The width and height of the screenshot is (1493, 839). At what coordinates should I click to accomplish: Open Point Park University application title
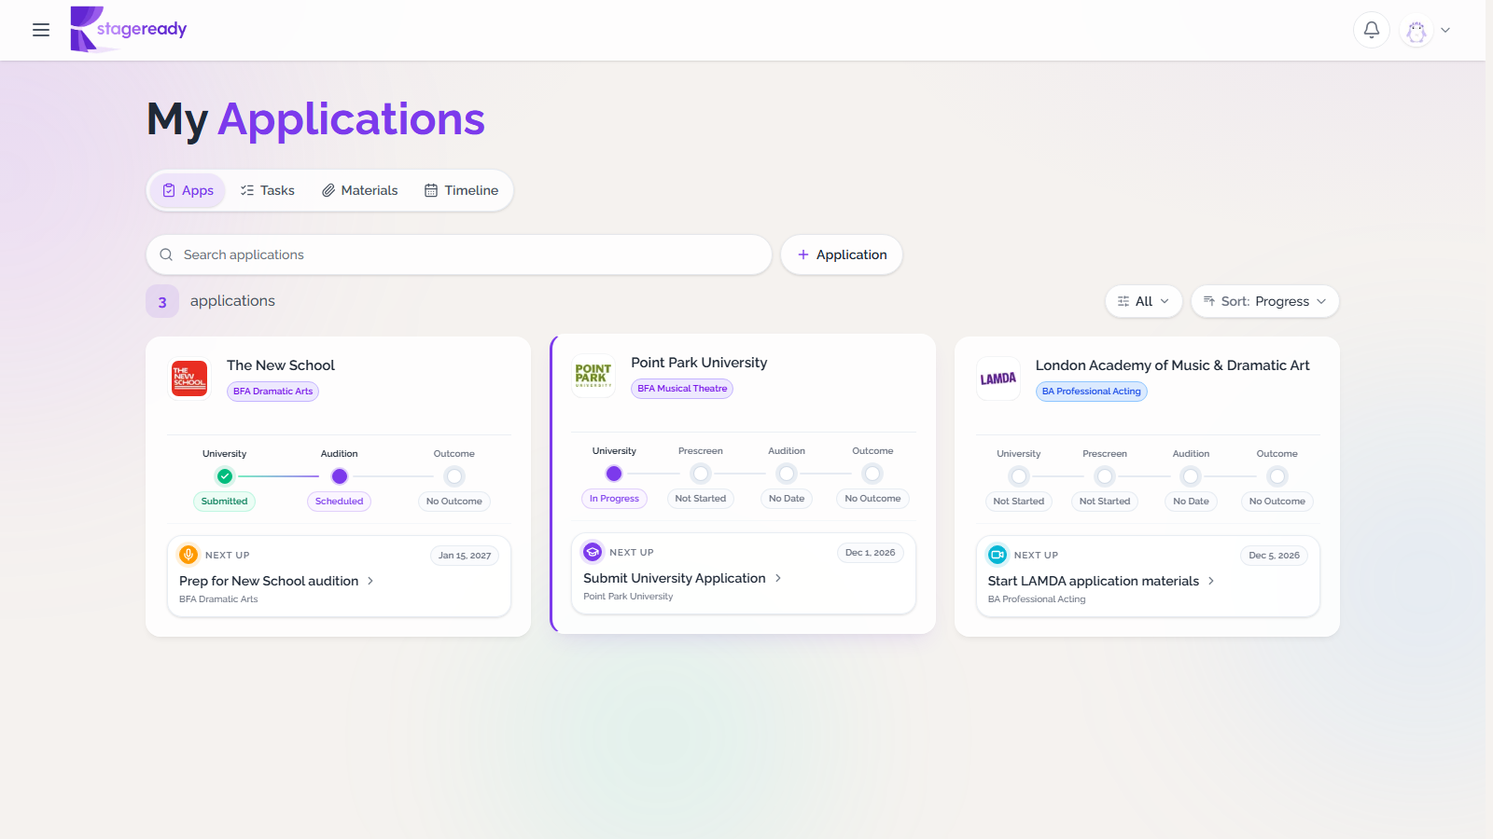click(x=699, y=363)
